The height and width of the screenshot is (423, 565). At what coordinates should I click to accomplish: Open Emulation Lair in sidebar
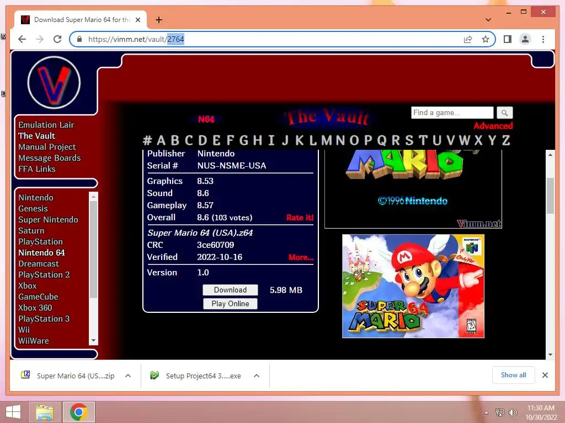tap(46, 125)
